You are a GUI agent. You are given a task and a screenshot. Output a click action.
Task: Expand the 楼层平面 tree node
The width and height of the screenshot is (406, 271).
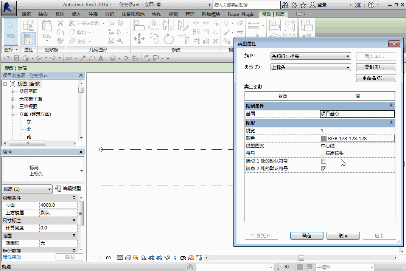pos(12,91)
